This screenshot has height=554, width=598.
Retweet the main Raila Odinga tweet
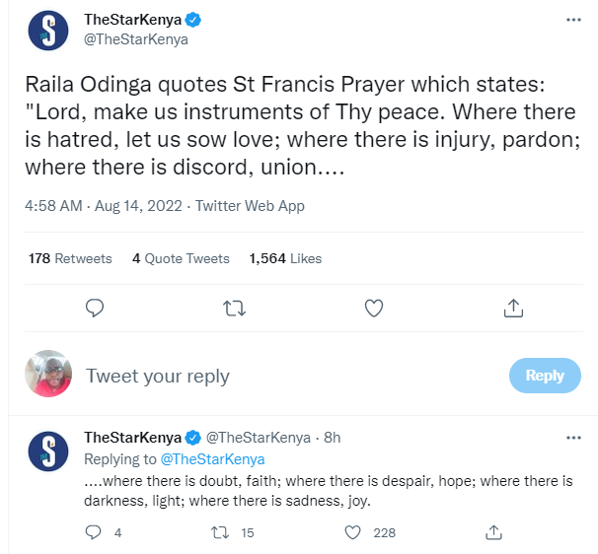[234, 310]
